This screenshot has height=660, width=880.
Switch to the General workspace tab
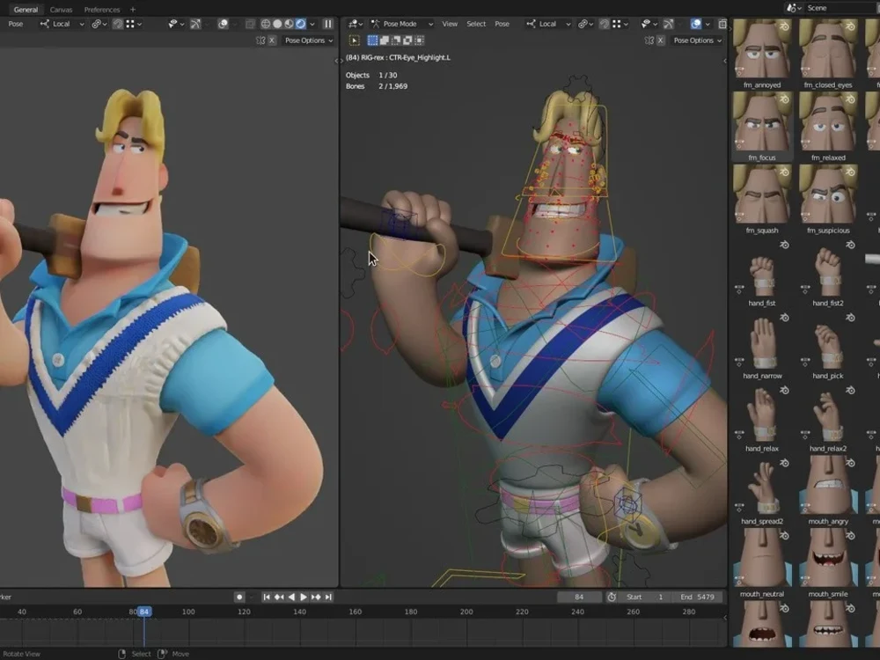click(x=26, y=10)
